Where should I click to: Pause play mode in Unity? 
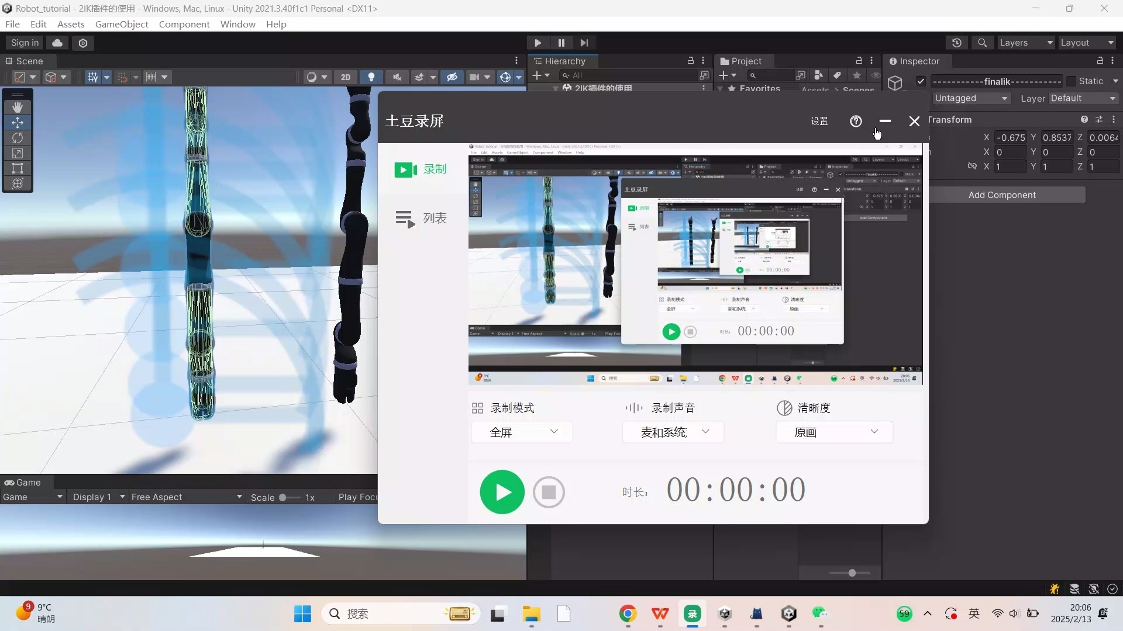coord(561,42)
